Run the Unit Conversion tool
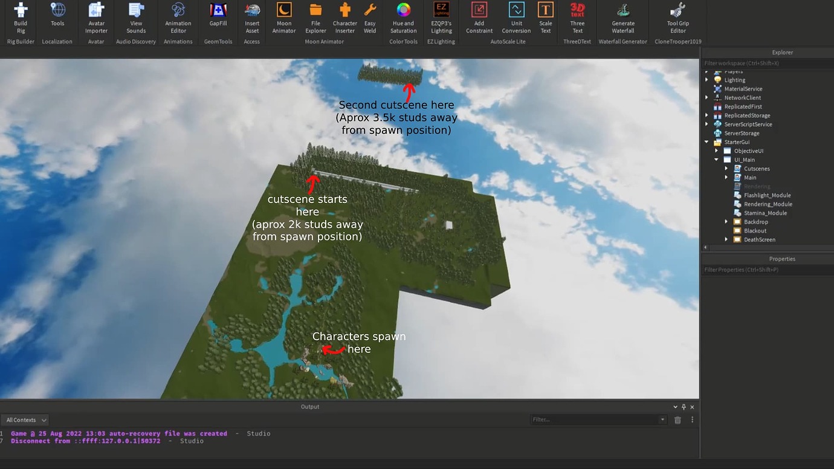 [517, 18]
